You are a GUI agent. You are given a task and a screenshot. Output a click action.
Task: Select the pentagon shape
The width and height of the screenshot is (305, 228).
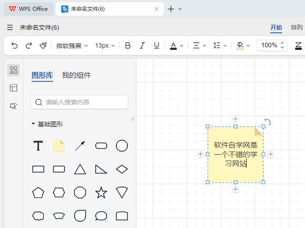[x=38, y=192]
